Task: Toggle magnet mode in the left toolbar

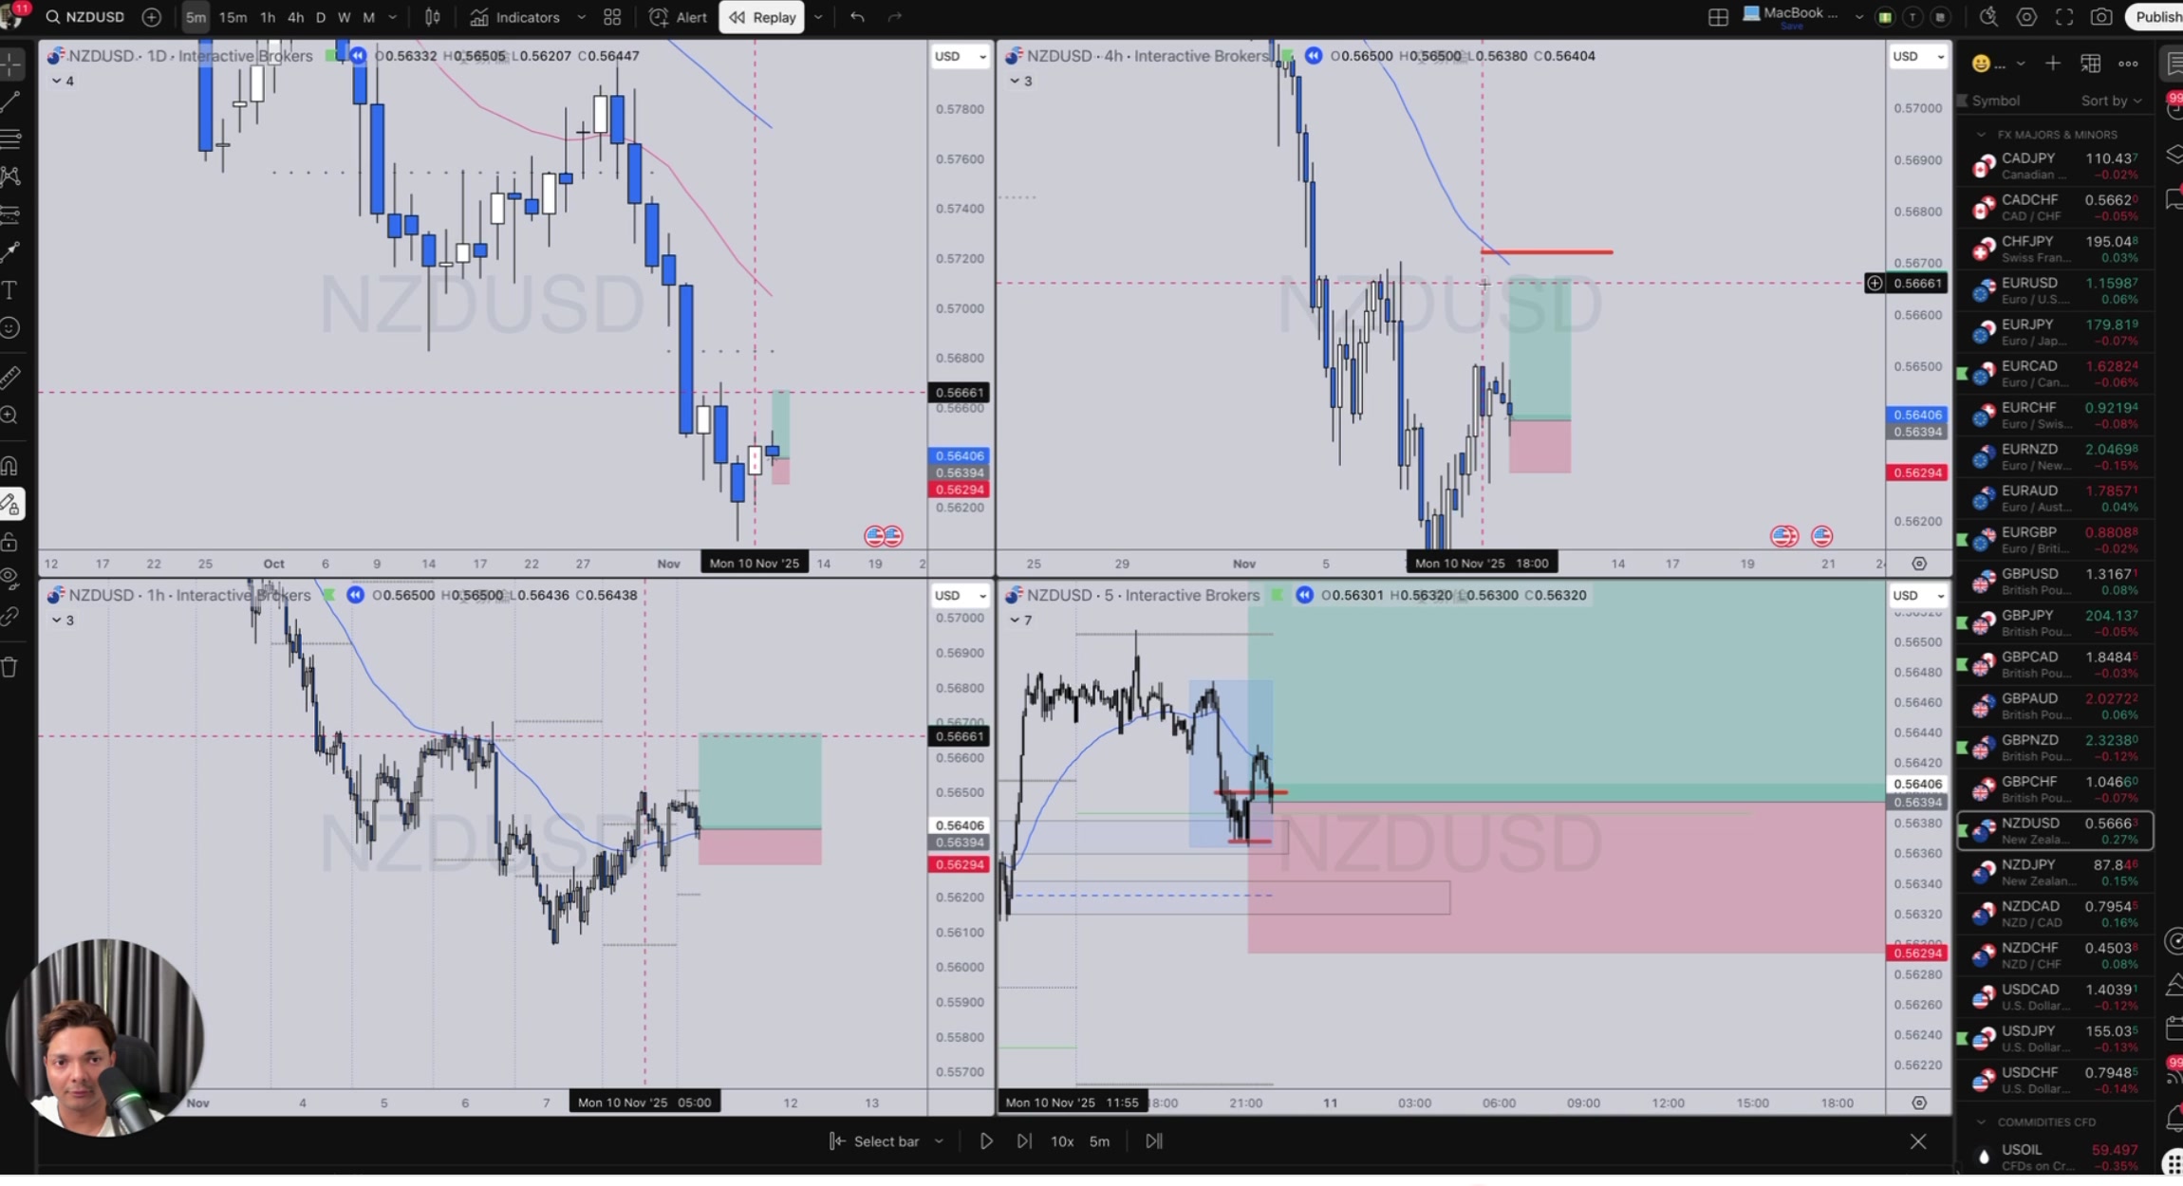Action: point(10,466)
